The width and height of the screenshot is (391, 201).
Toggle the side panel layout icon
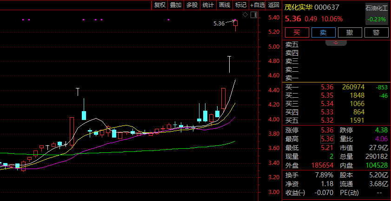(x=253, y=15)
